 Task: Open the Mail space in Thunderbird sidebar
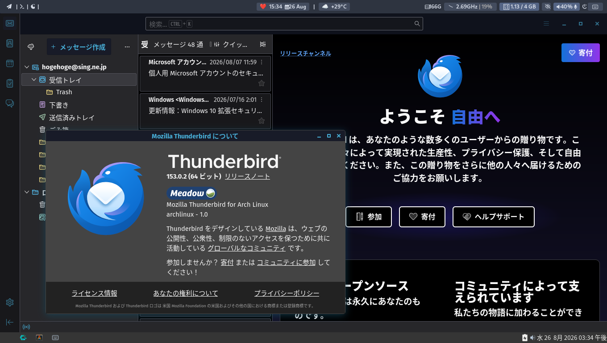10,24
